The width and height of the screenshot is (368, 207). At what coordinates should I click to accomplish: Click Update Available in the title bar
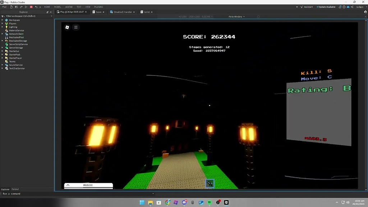coord(326,7)
